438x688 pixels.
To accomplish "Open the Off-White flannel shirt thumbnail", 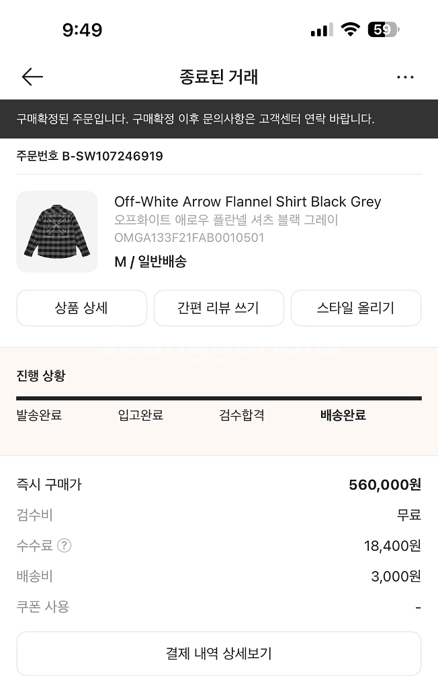I will pos(57,232).
